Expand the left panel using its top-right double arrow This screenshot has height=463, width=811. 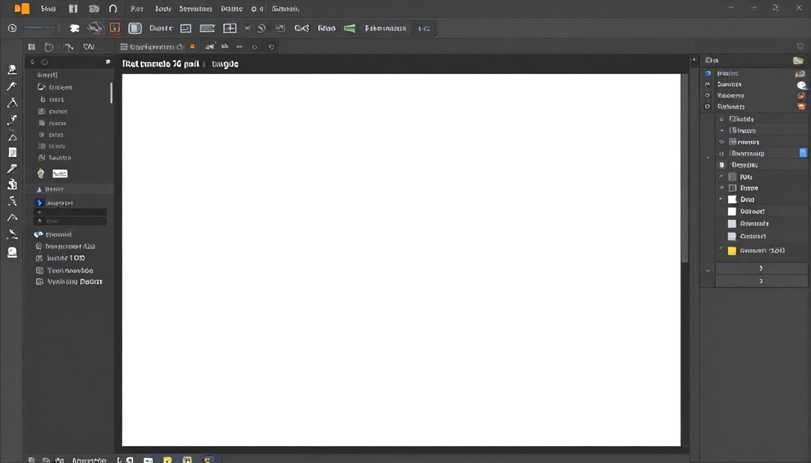pyautogui.click(x=108, y=61)
